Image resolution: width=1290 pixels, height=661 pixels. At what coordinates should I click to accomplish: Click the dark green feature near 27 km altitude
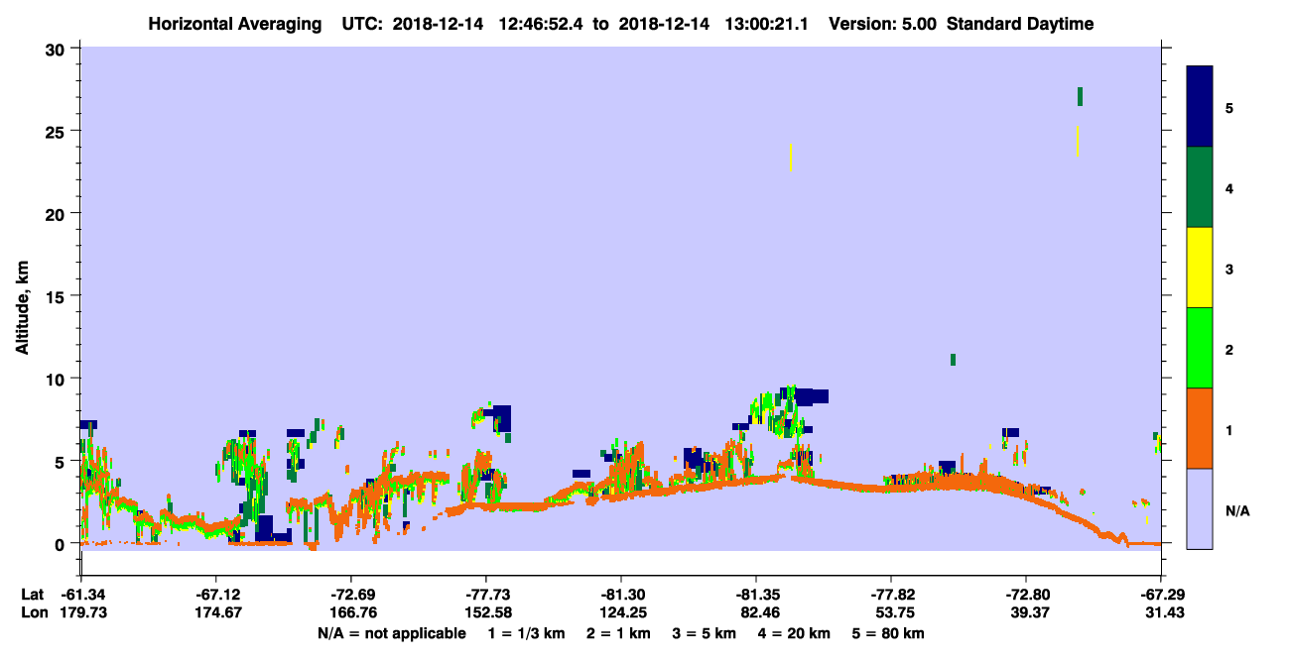point(1080,96)
